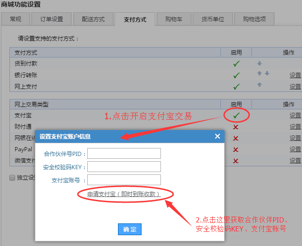The image size is (302, 246).
Task: Confirm with the 确定 button
Action: (x=130, y=229)
